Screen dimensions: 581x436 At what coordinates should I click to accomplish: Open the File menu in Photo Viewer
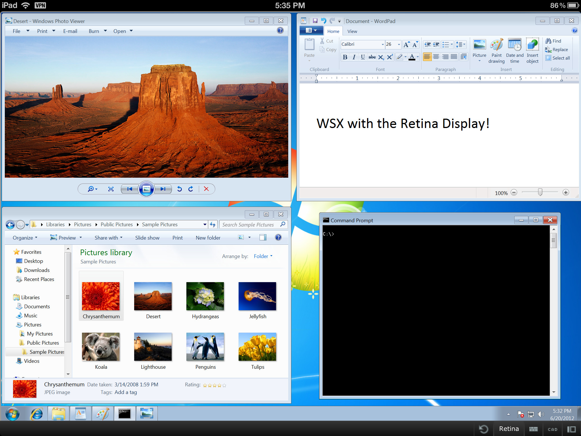coord(21,31)
